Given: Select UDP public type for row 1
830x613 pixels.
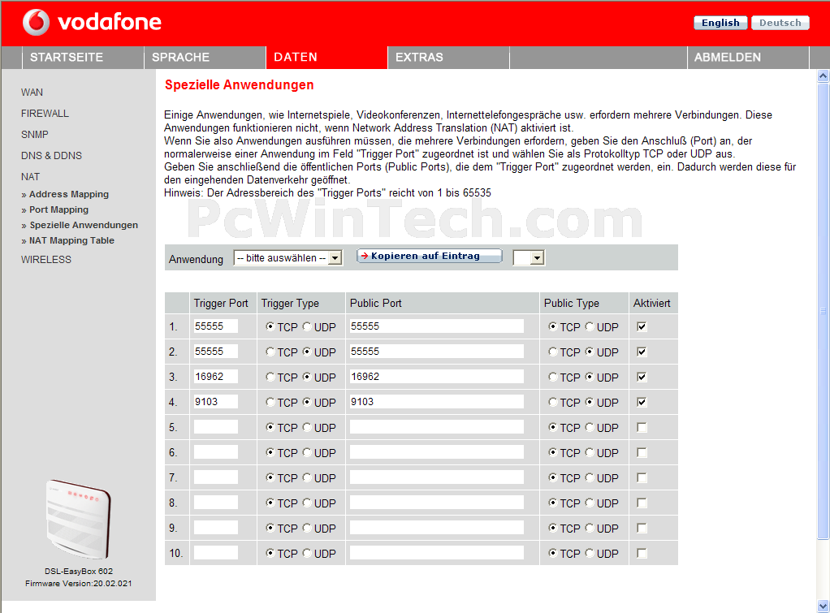Looking at the screenshot, I should 590,326.
